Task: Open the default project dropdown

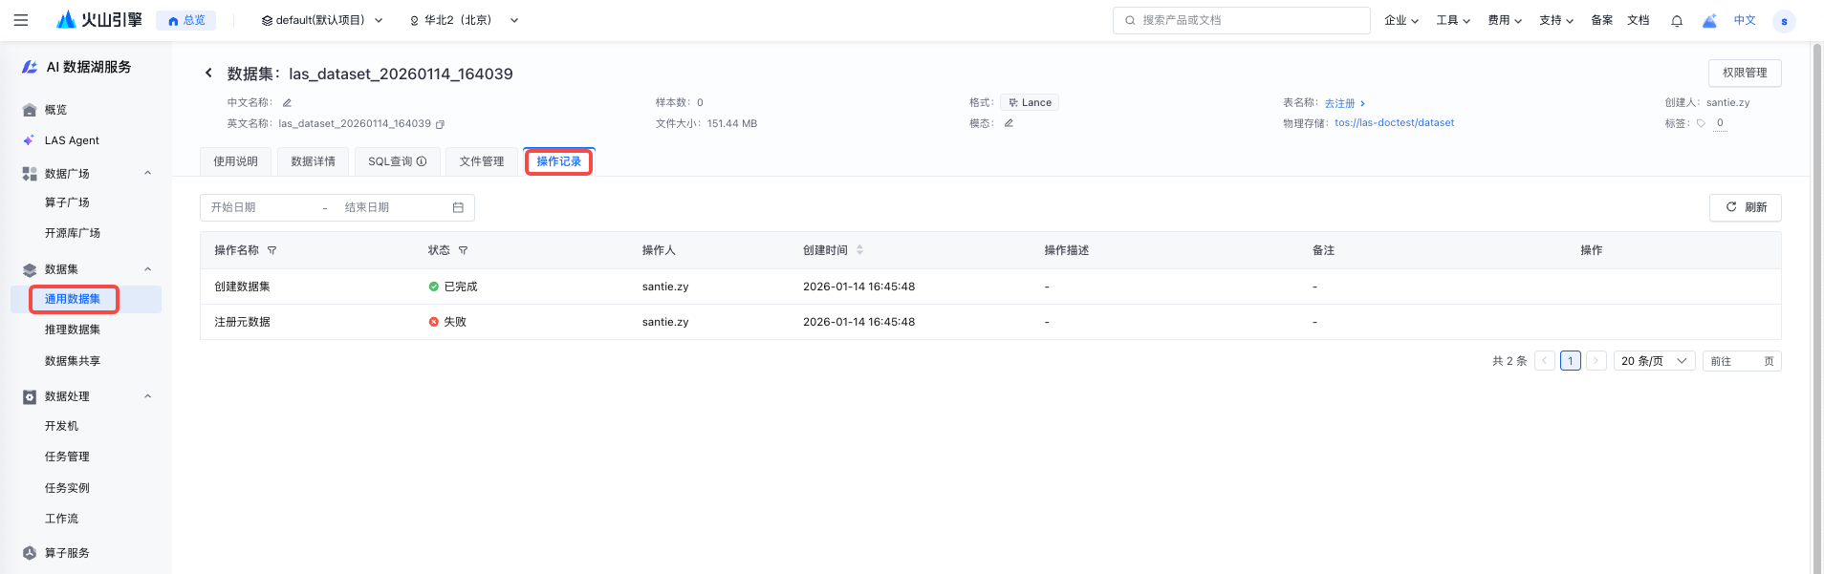Action: click(322, 20)
